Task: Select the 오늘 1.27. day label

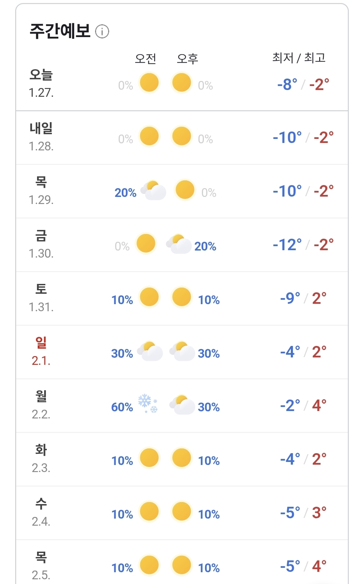Action: pos(41,83)
